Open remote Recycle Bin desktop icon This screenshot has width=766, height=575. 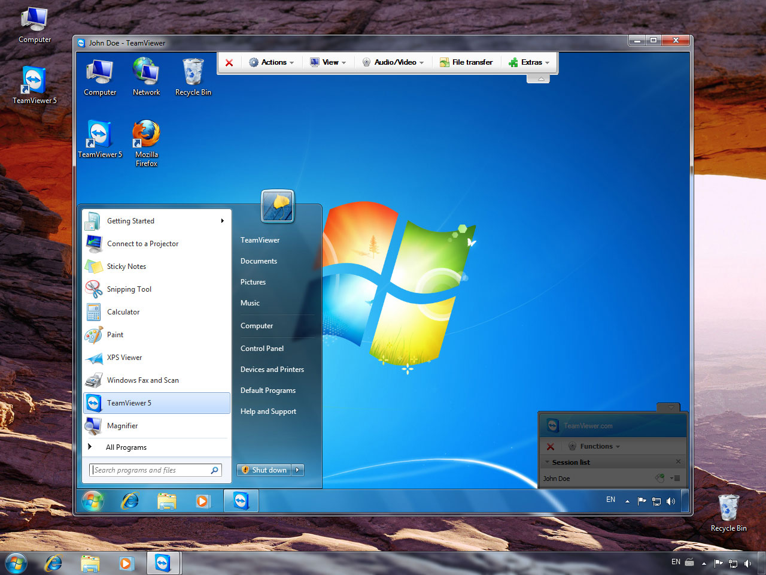(193, 77)
